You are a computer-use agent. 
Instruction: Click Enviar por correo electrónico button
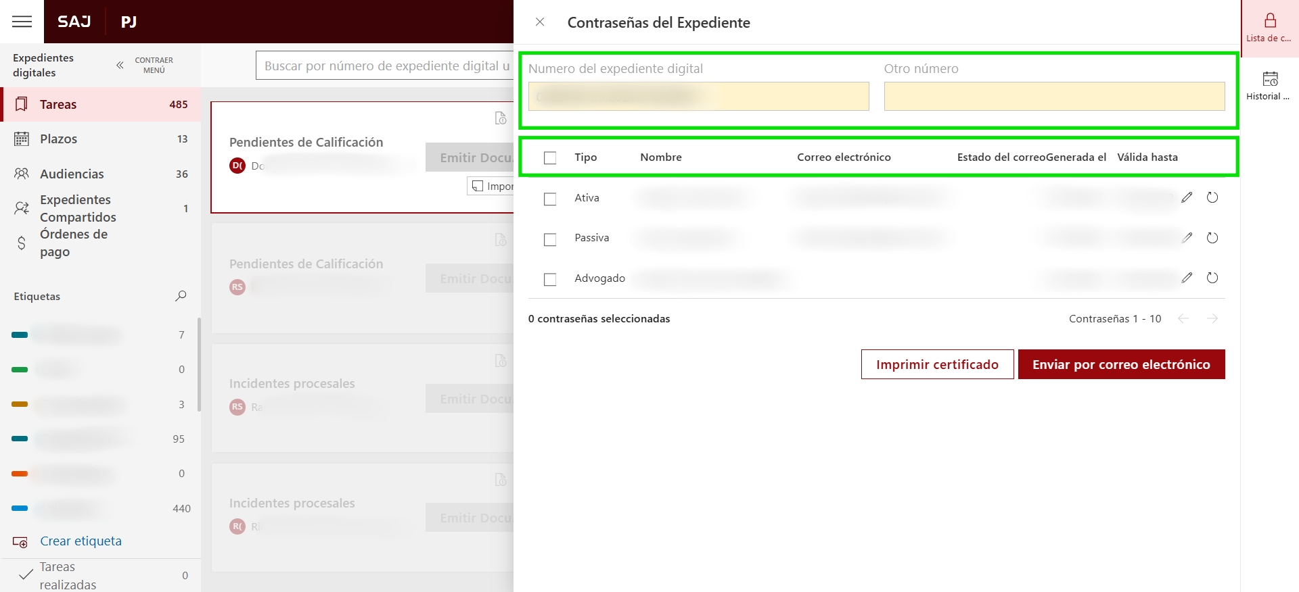tap(1121, 364)
